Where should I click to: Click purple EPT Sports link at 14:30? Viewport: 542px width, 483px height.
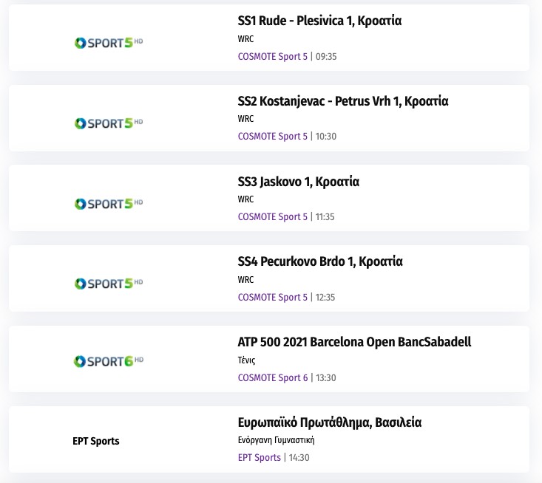click(x=260, y=458)
